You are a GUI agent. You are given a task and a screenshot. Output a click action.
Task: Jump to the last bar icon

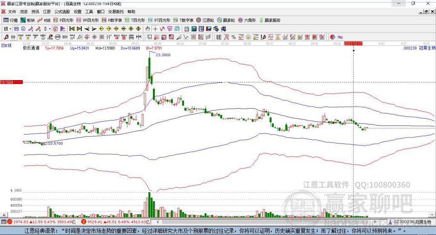(79, 29)
